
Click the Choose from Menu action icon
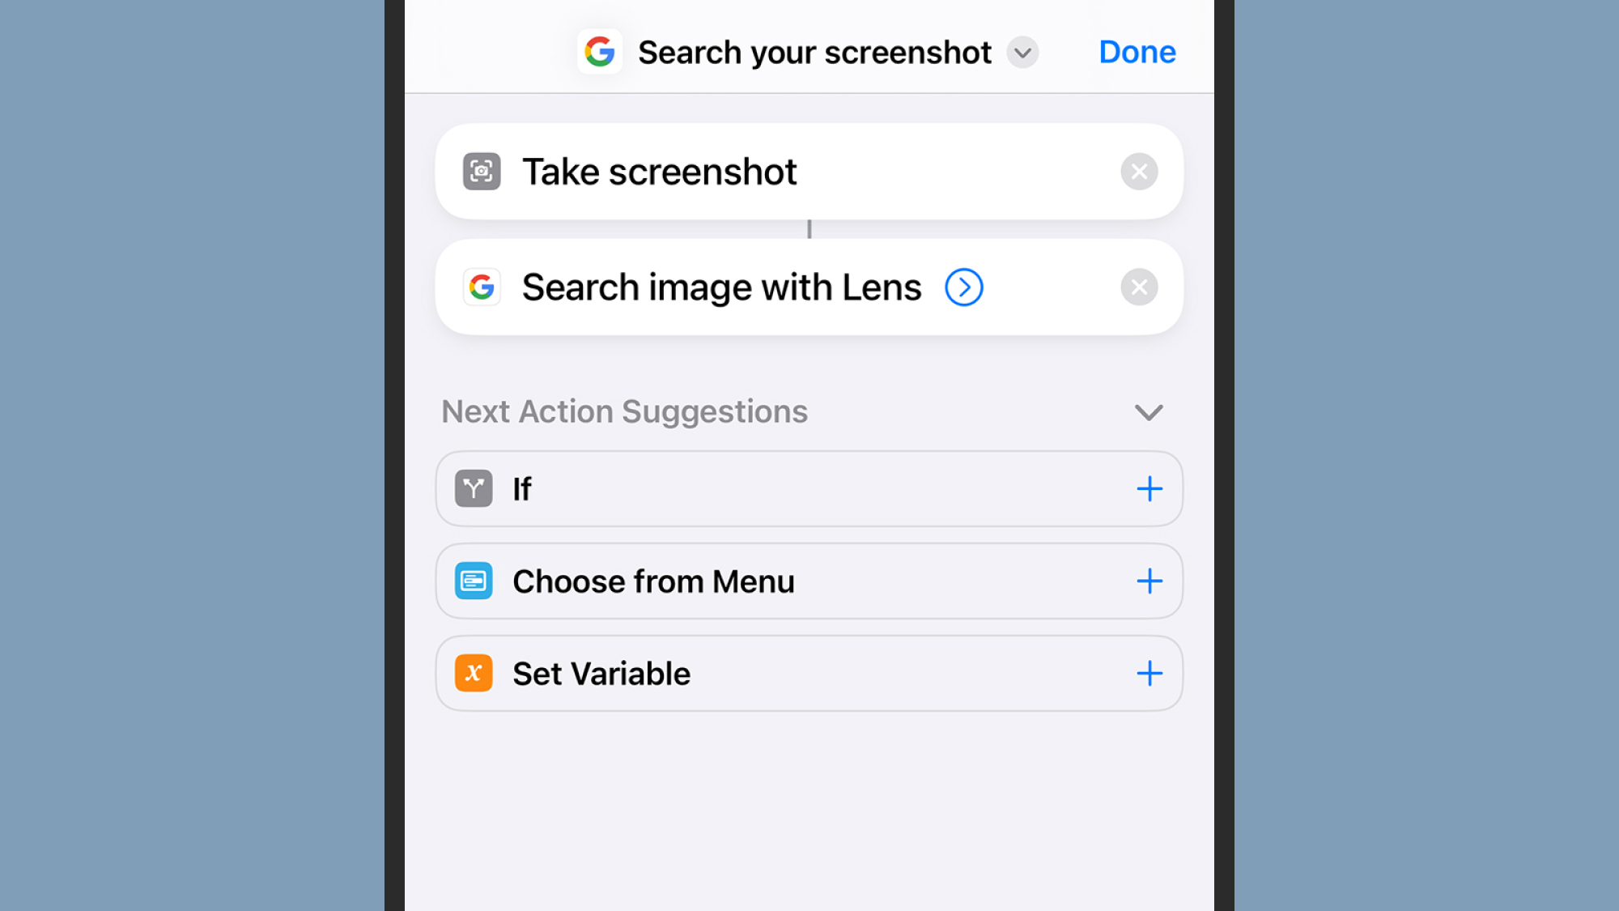click(473, 580)
